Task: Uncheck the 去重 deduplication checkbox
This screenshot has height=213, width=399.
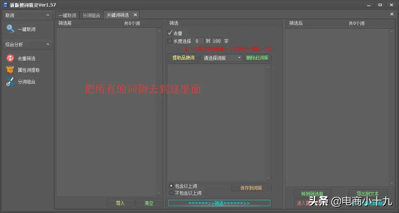Action: click(170, 33)
